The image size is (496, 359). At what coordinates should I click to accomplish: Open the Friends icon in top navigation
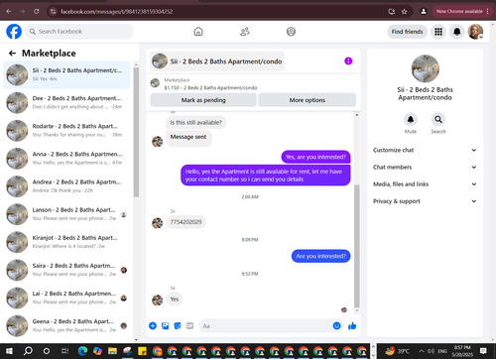[245, 32]
